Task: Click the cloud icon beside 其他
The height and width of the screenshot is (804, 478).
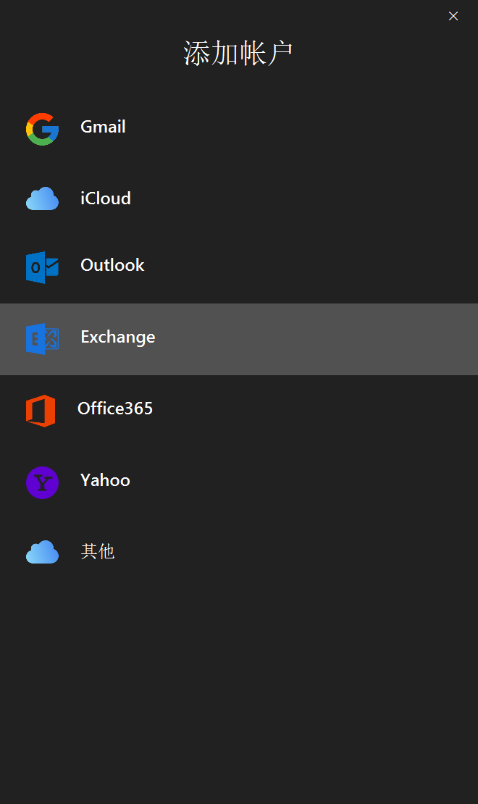Action: coord(42,552)
